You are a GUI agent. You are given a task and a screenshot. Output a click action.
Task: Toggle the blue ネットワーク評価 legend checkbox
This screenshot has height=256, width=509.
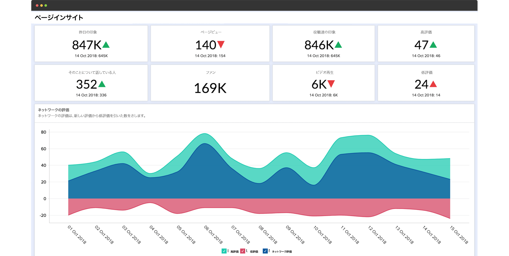coord(265,251)
